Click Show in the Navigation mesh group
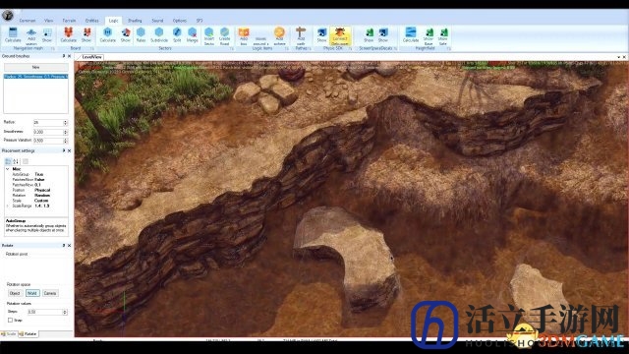 pyautogui.click(x=47, y=35)
